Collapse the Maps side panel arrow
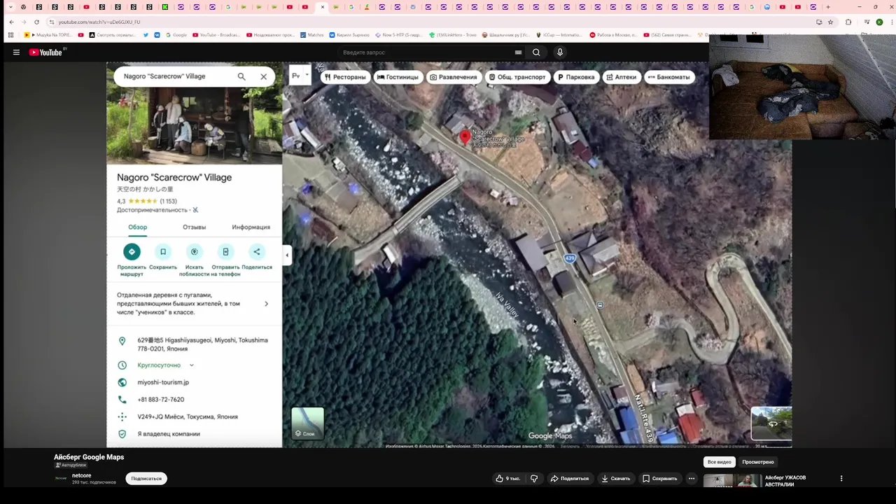Viewport: 896px width, 504px height. click(287, 255)
